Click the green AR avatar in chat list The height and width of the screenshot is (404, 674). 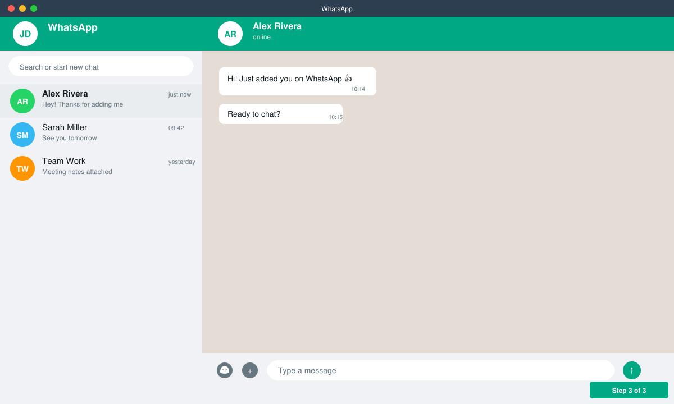click(x=22, y=101)
